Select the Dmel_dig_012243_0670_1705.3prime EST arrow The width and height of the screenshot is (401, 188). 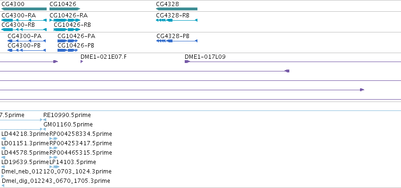point(3,186)
